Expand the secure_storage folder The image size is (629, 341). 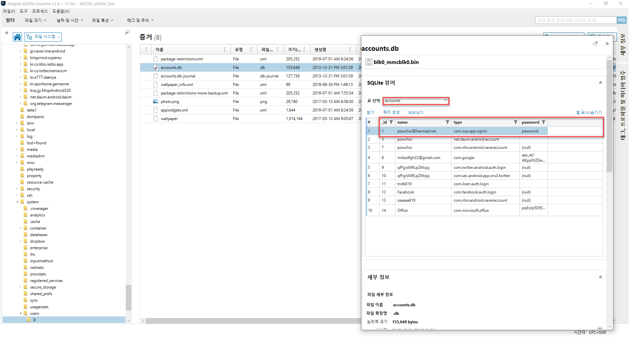tap(20, 287)
